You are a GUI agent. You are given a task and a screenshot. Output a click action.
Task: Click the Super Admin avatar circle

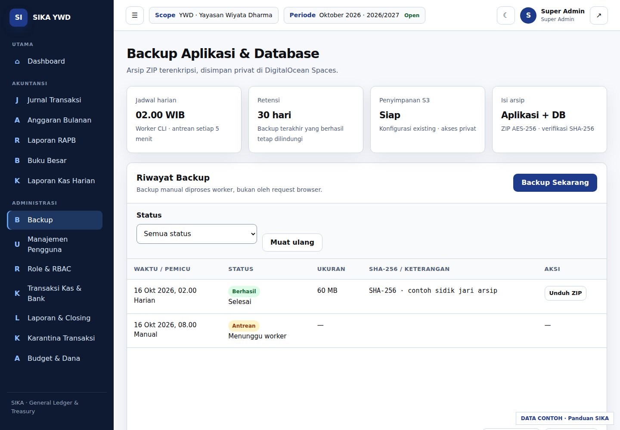[x=528, y=15]
